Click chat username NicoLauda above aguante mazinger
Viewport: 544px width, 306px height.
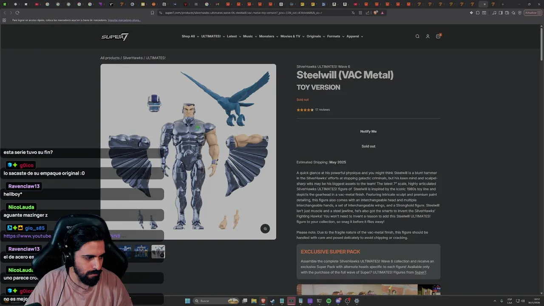(21, 207)
